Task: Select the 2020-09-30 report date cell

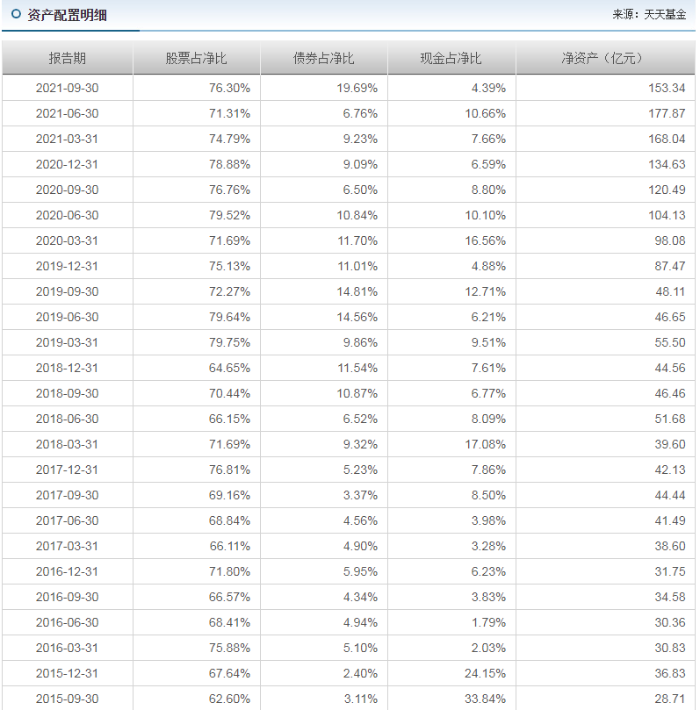Action: [67, 190]
